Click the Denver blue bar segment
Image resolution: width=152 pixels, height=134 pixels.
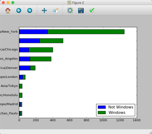pyautogui.click(x=25, y=68)
